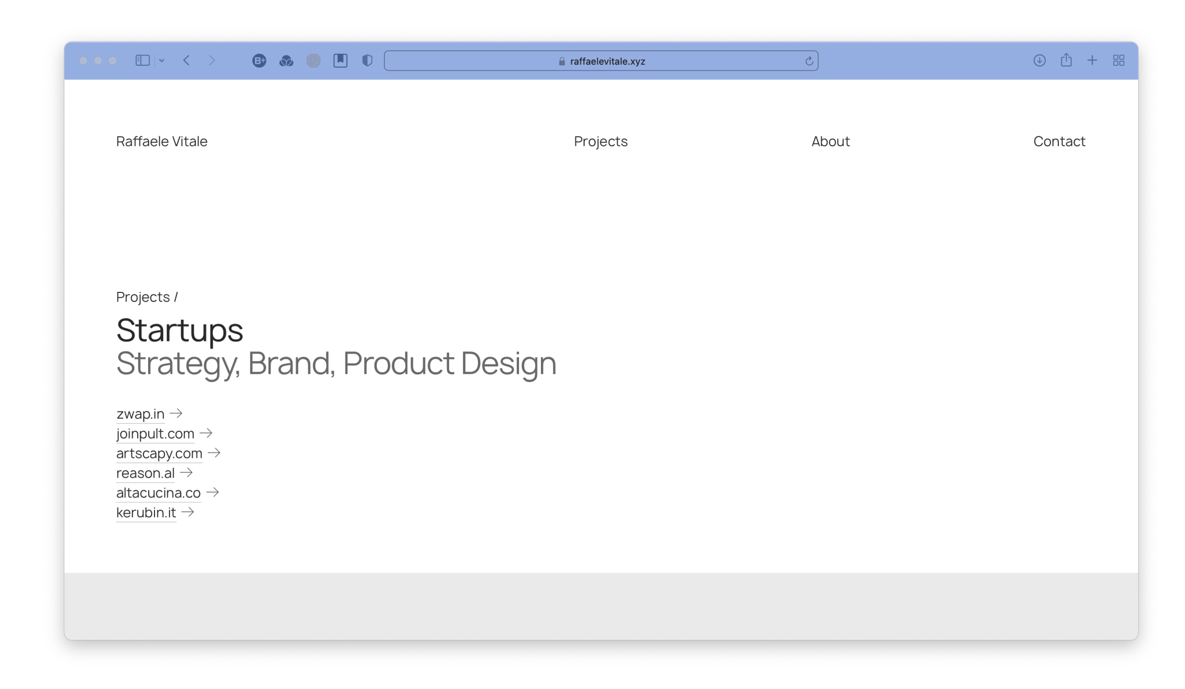Zoom window with the third traffic light
Image resolution: width=1185 pixels, height=689 pixels.
[113, 61]
